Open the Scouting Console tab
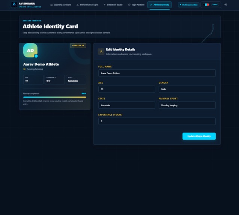 tap(60, 5)
